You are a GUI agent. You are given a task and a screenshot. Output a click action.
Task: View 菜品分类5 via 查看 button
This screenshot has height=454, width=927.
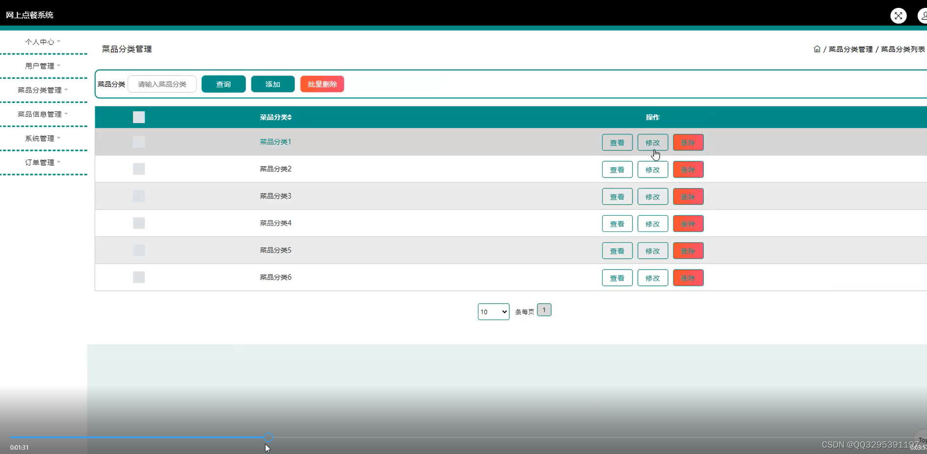click(x=617, y=251)
